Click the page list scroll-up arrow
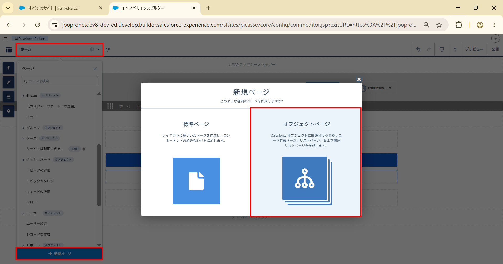 click(x=99, y=94)
